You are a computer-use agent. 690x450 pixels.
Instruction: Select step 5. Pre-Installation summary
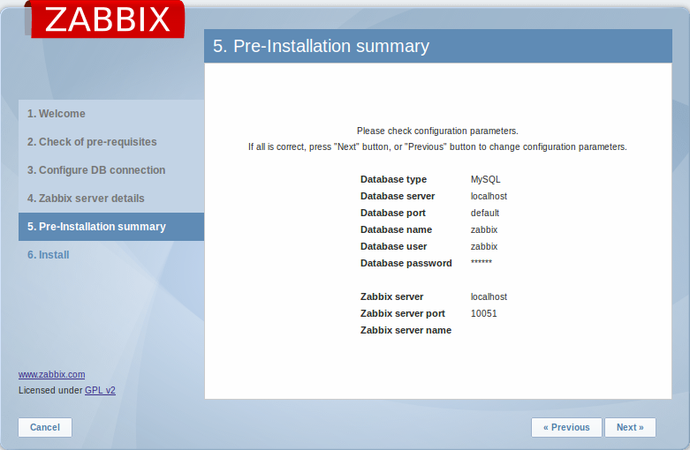pos(111,227)
